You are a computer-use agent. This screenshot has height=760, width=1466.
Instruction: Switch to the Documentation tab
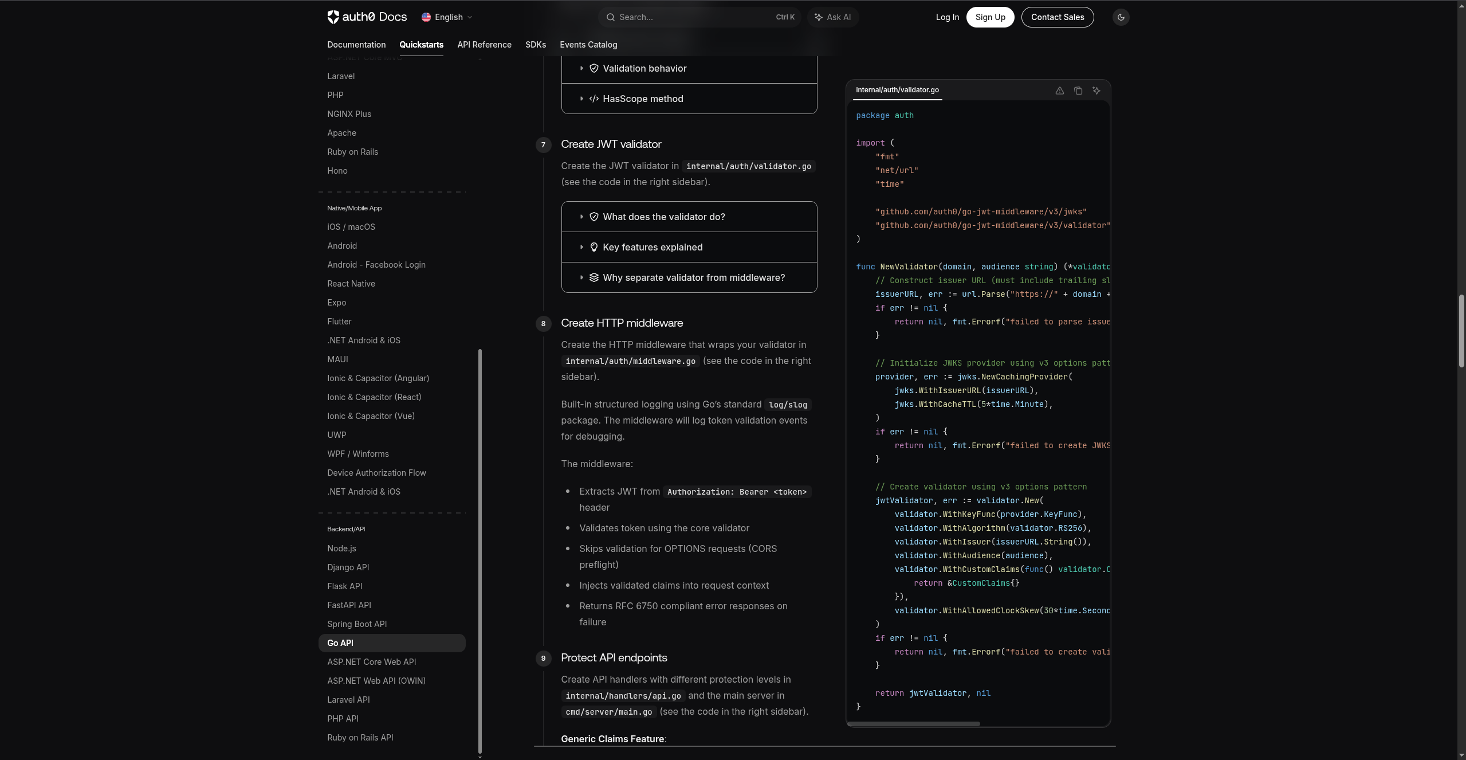[356, 45]
